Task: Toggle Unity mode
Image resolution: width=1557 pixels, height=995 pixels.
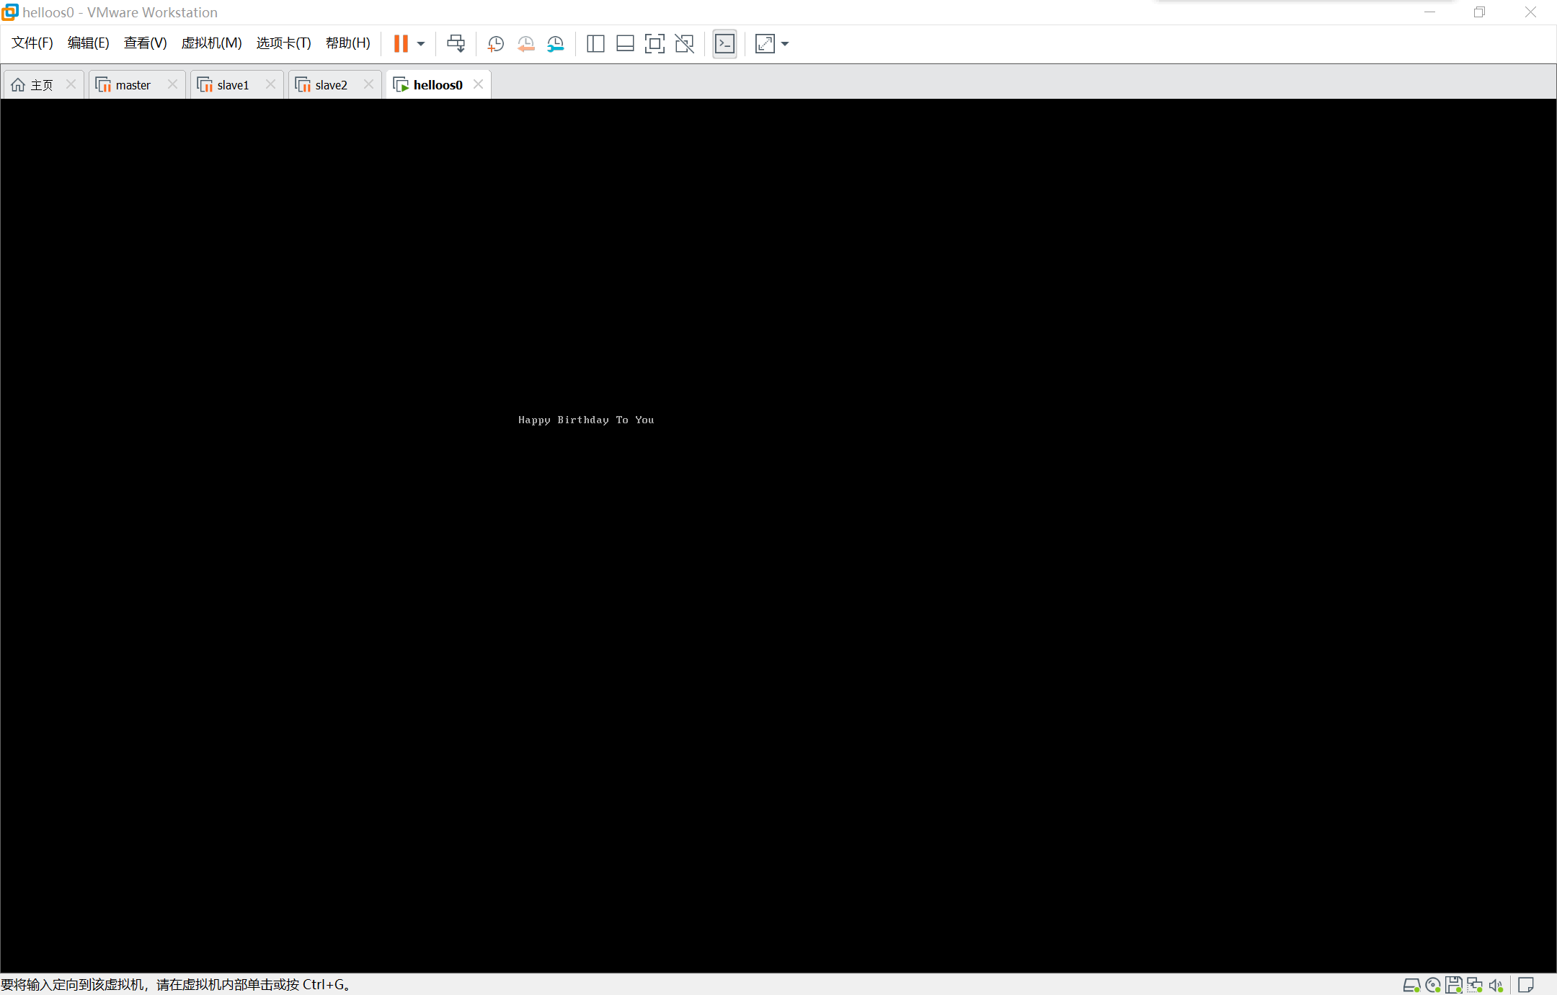Action: (x=684, y=44)
